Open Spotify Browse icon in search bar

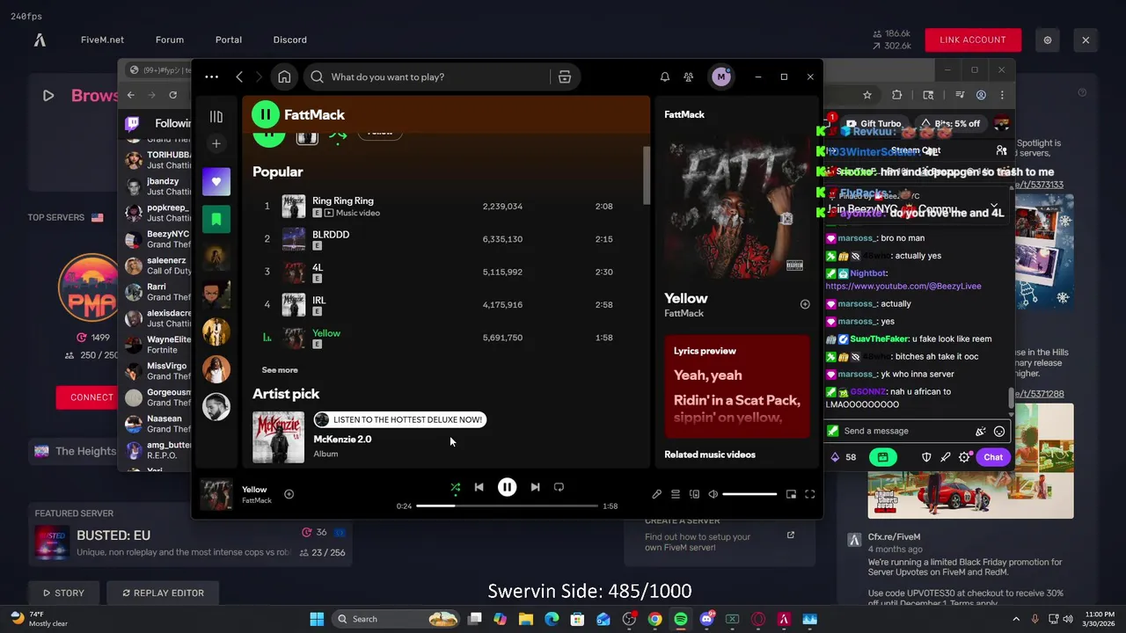(x=565, y=76)
